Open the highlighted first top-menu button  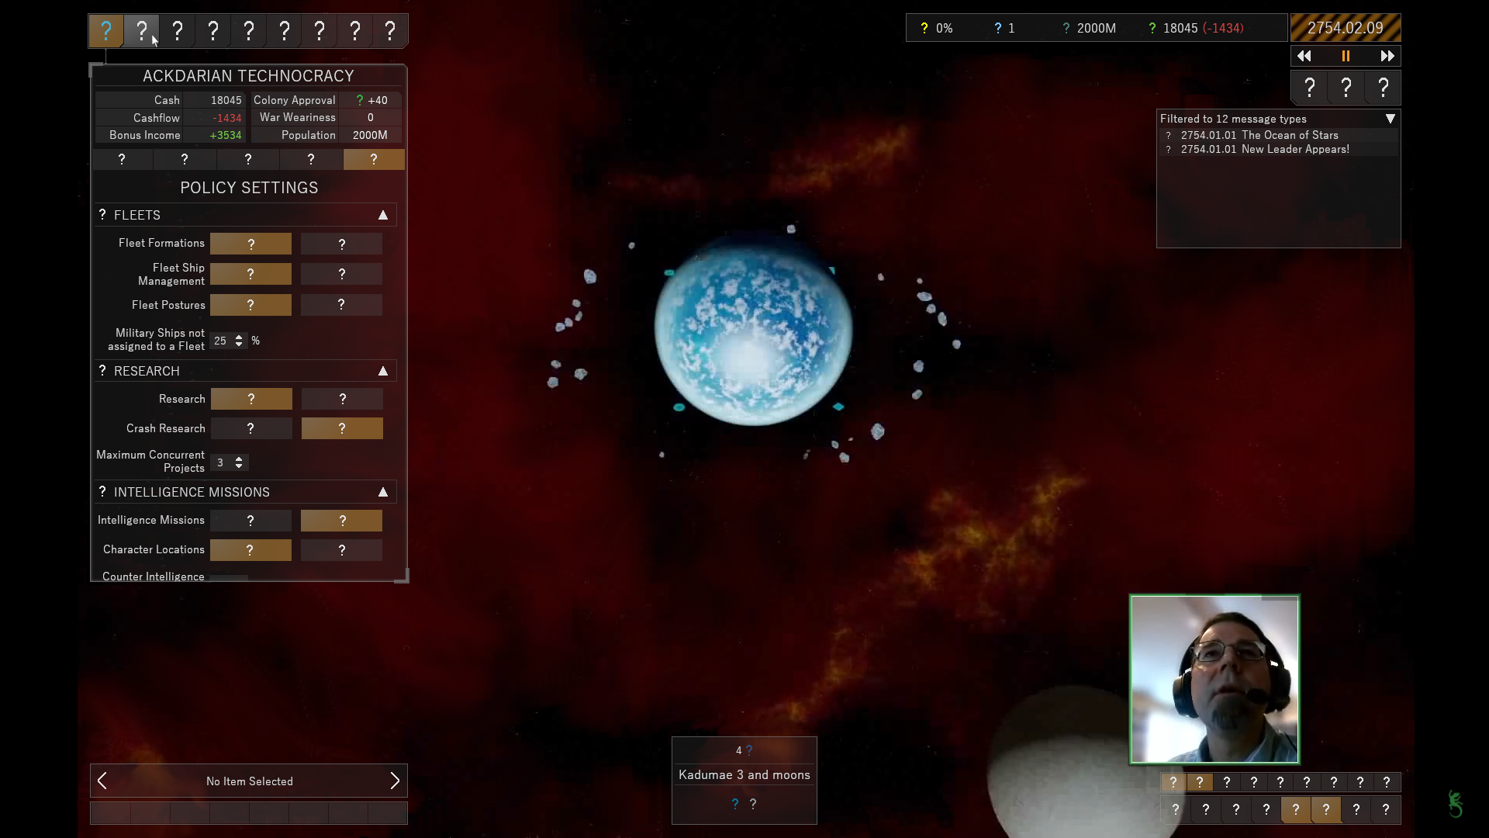(106, 31)
